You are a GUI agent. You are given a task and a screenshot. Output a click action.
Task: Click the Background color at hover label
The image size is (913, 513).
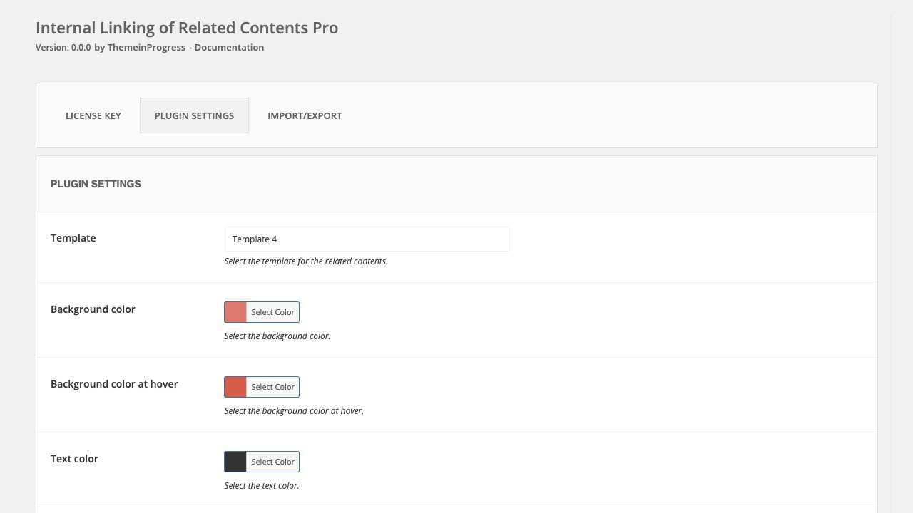pos(114,384)
